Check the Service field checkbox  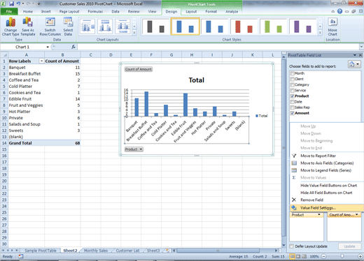pyautogui.click(x=292, y=90)
